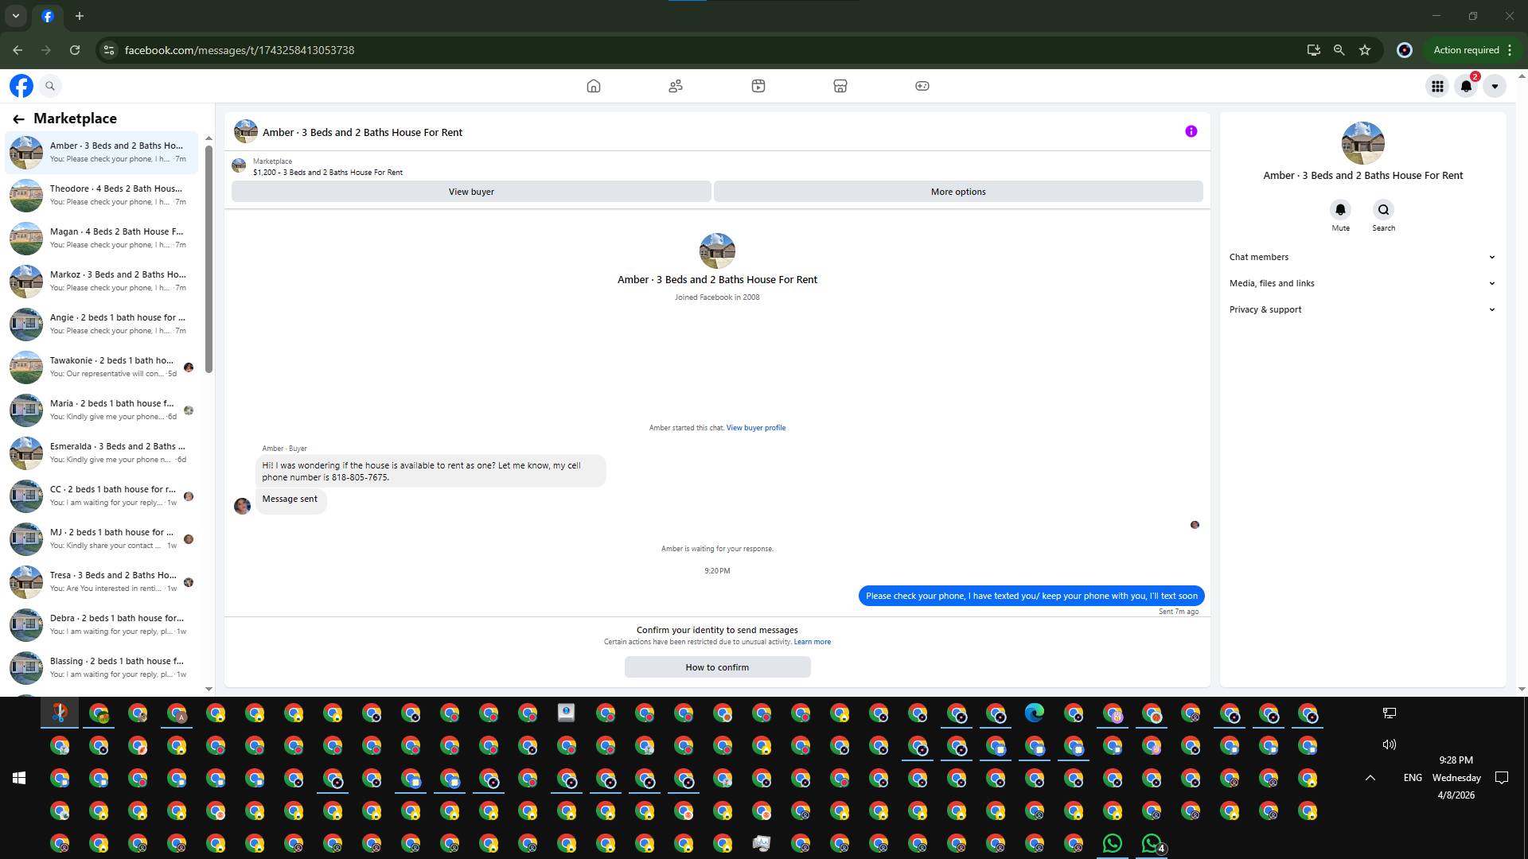The height and width of the screenshot is (859, 1528).
Task: Click the purple conversation info icon
Action: (1191, 131)
